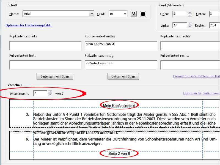
Task: Increase the Links margin value
Action: (x=190, y=24)
